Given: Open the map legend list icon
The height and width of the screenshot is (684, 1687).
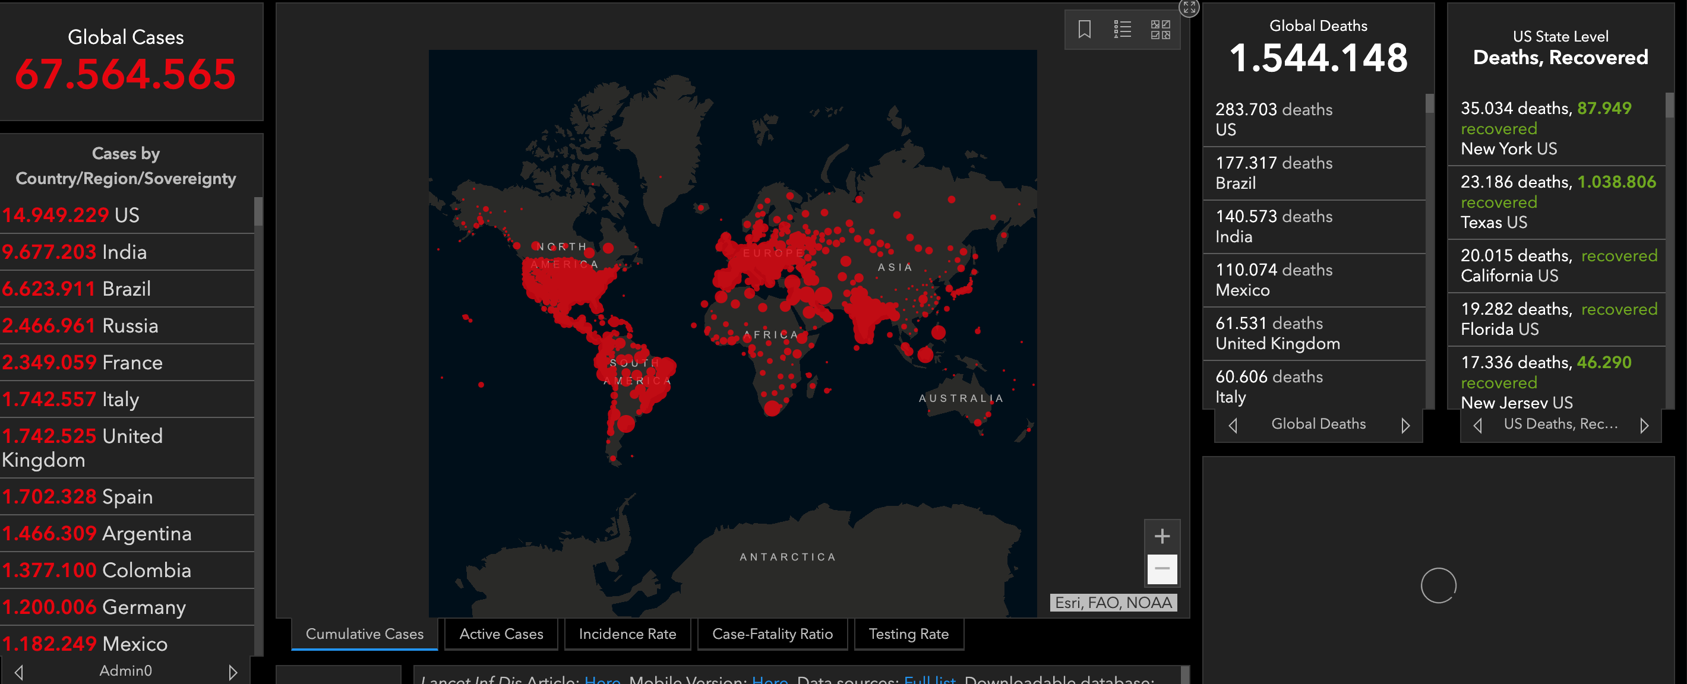Looking at the screenshot, I should coord(1123,30).
